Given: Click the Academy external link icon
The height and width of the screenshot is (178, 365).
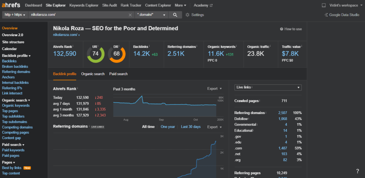Looking at the screenshot, I should click(x=211, y=5).
